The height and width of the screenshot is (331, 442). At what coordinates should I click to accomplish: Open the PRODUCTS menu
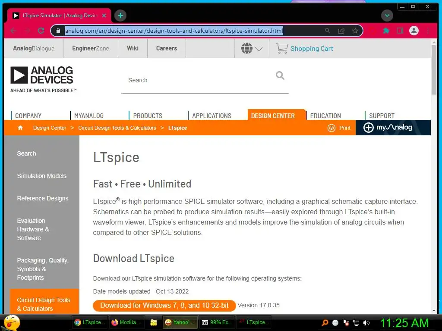148,116
